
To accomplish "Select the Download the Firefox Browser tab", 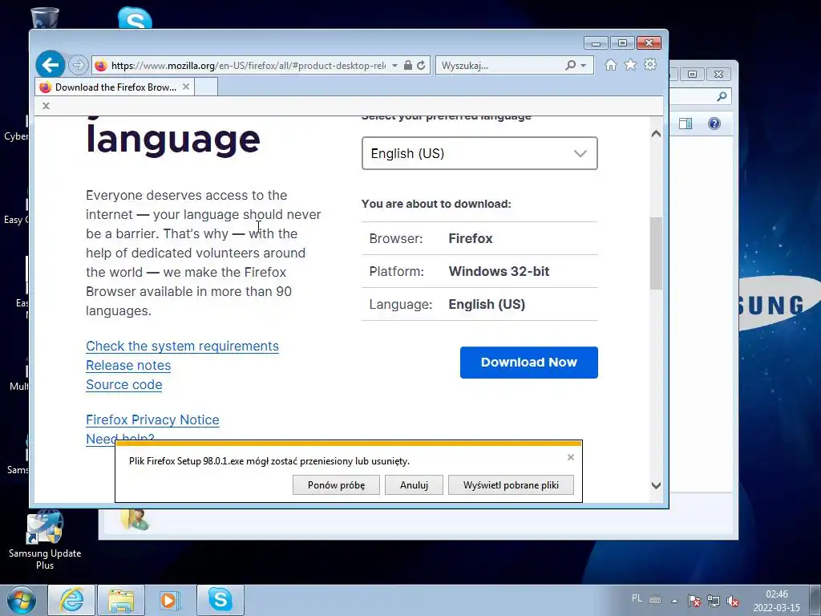I will (x=115, y=87).
